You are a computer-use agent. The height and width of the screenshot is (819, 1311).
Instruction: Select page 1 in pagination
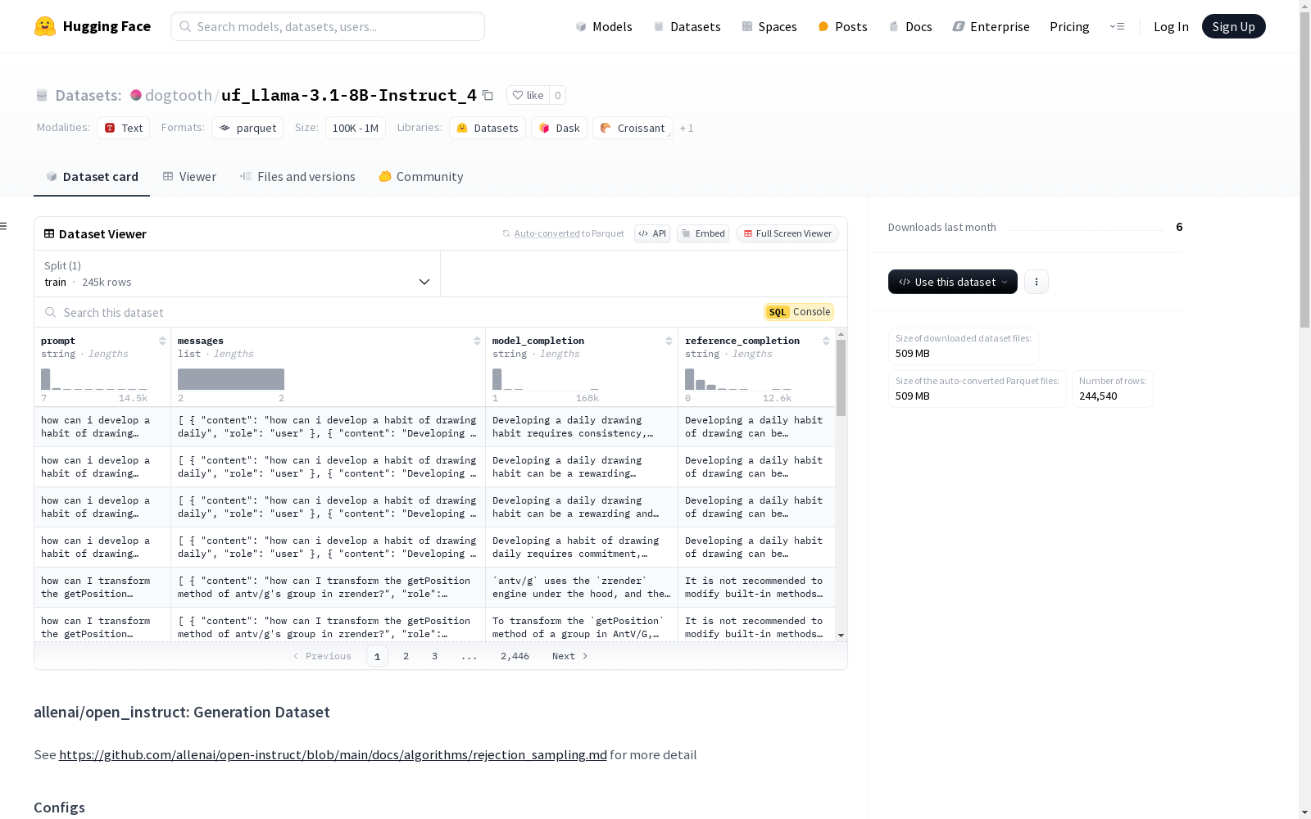(x=377, y=656)
